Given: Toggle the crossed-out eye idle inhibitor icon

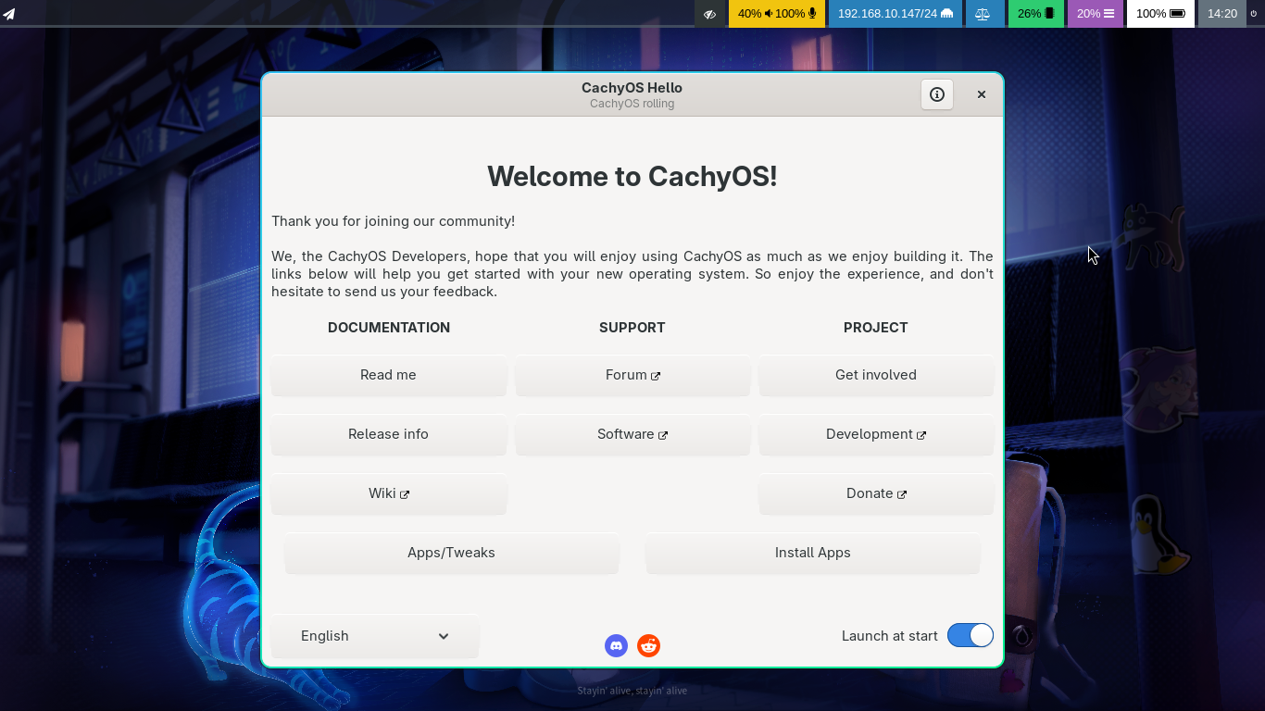Looking at the screenshot, I should pos(710,14).
